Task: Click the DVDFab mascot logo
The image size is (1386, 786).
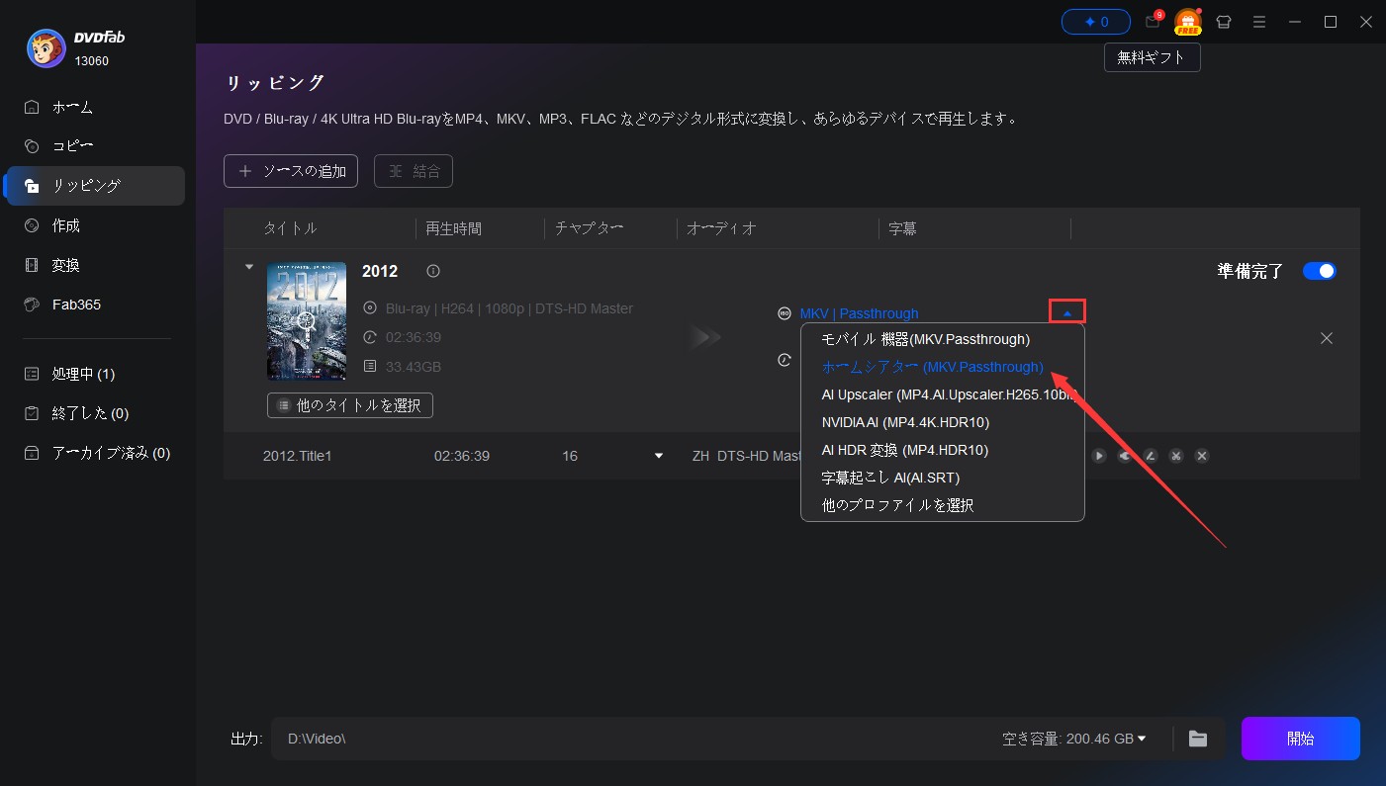Action: point(46,48)
